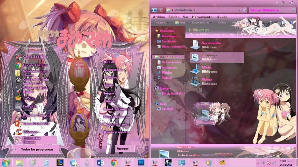
Task: Open Popcorn Time from Start menu
Action: pos(30,115)
